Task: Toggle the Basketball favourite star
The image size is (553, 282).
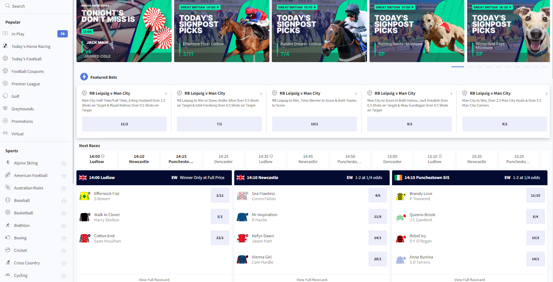Action: click(64, 213)
